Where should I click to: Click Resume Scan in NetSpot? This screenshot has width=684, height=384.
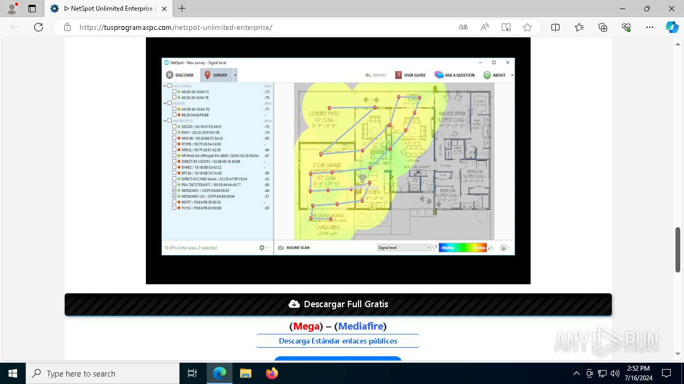coord(294,247)
